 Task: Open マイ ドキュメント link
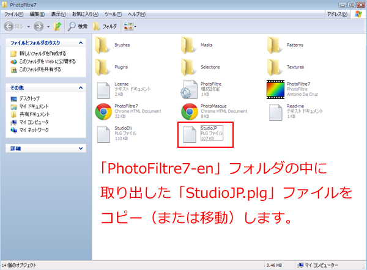[x=34, y=106]
